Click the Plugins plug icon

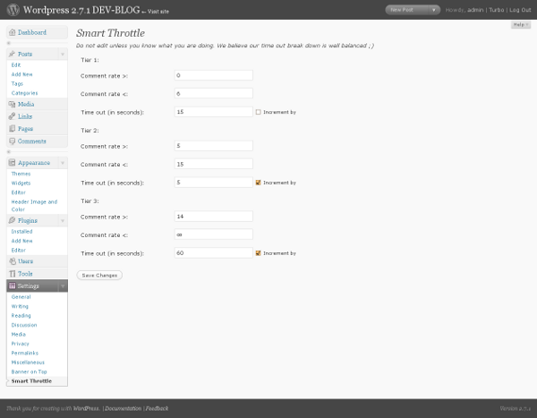click(12, 220)
